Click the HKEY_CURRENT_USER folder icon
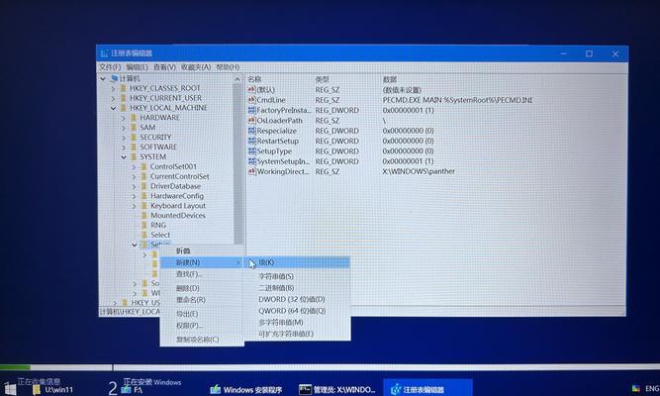This screenshot has height=396, width=660. [124, 98]
